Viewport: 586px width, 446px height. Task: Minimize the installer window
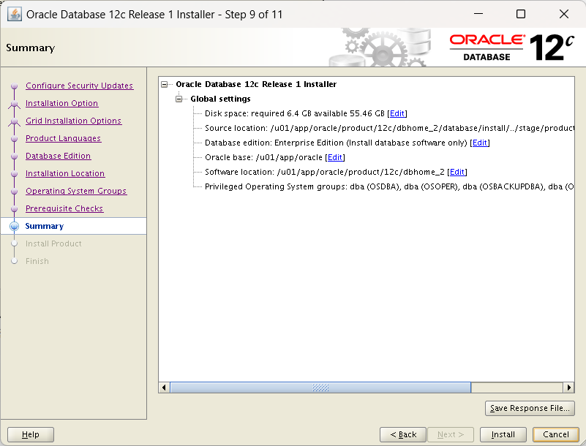[478, 14]
